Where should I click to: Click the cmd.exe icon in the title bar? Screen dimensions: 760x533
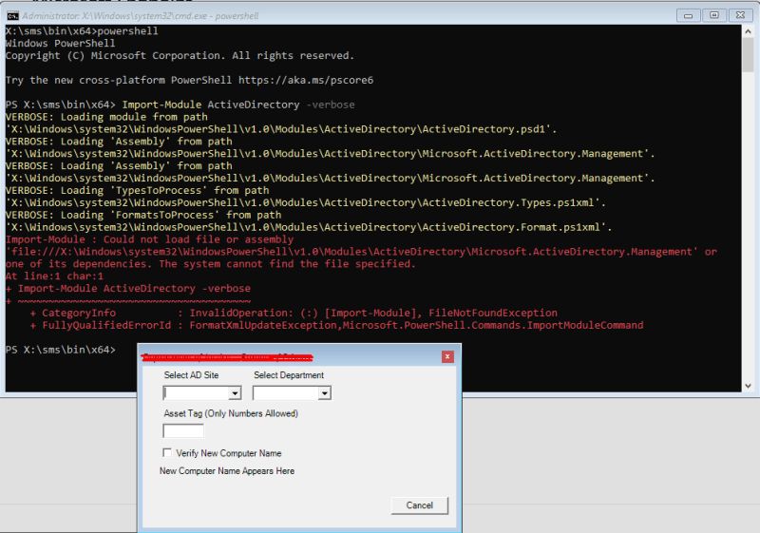(x=12, y=16)
